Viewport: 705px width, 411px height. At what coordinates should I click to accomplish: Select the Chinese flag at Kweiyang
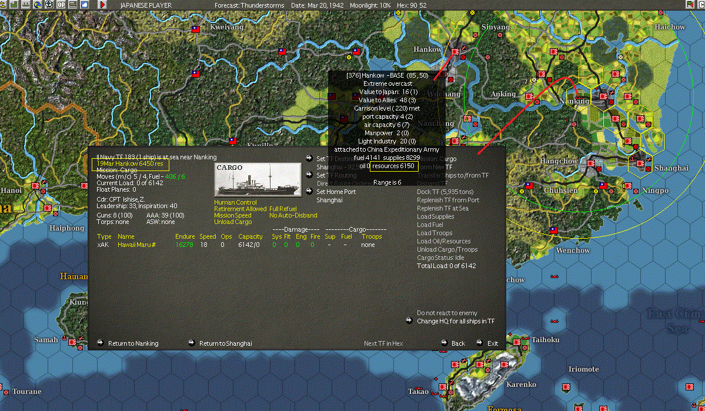click(x=196, y=29)
